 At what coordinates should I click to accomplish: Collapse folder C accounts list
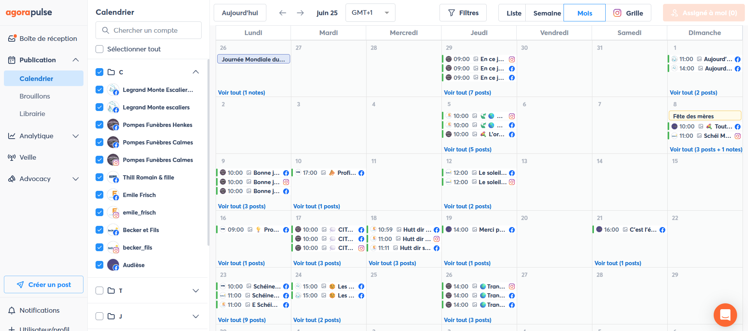point(196,72)
